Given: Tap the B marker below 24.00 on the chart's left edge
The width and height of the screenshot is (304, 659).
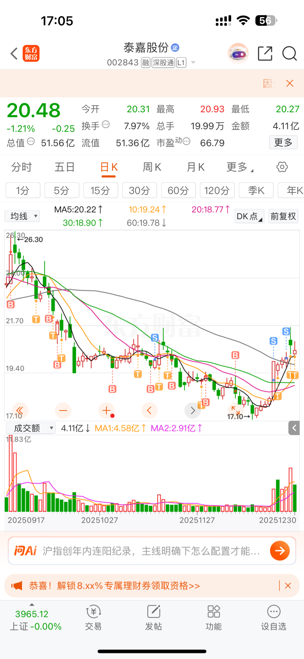Looking at the screenshot, I should [x=11, y=304].
